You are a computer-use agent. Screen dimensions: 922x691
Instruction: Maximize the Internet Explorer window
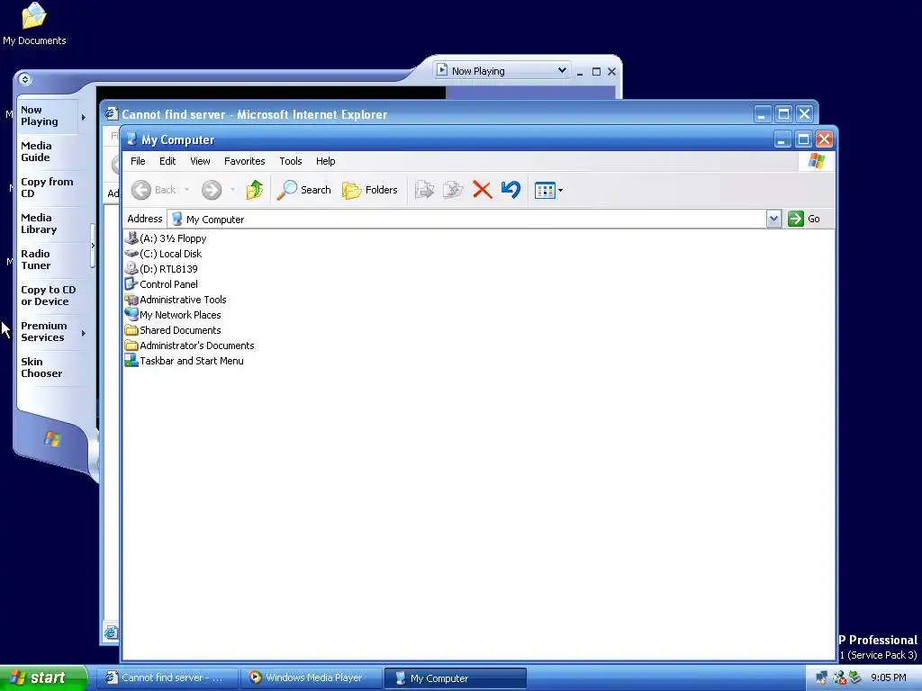(783, 114)
